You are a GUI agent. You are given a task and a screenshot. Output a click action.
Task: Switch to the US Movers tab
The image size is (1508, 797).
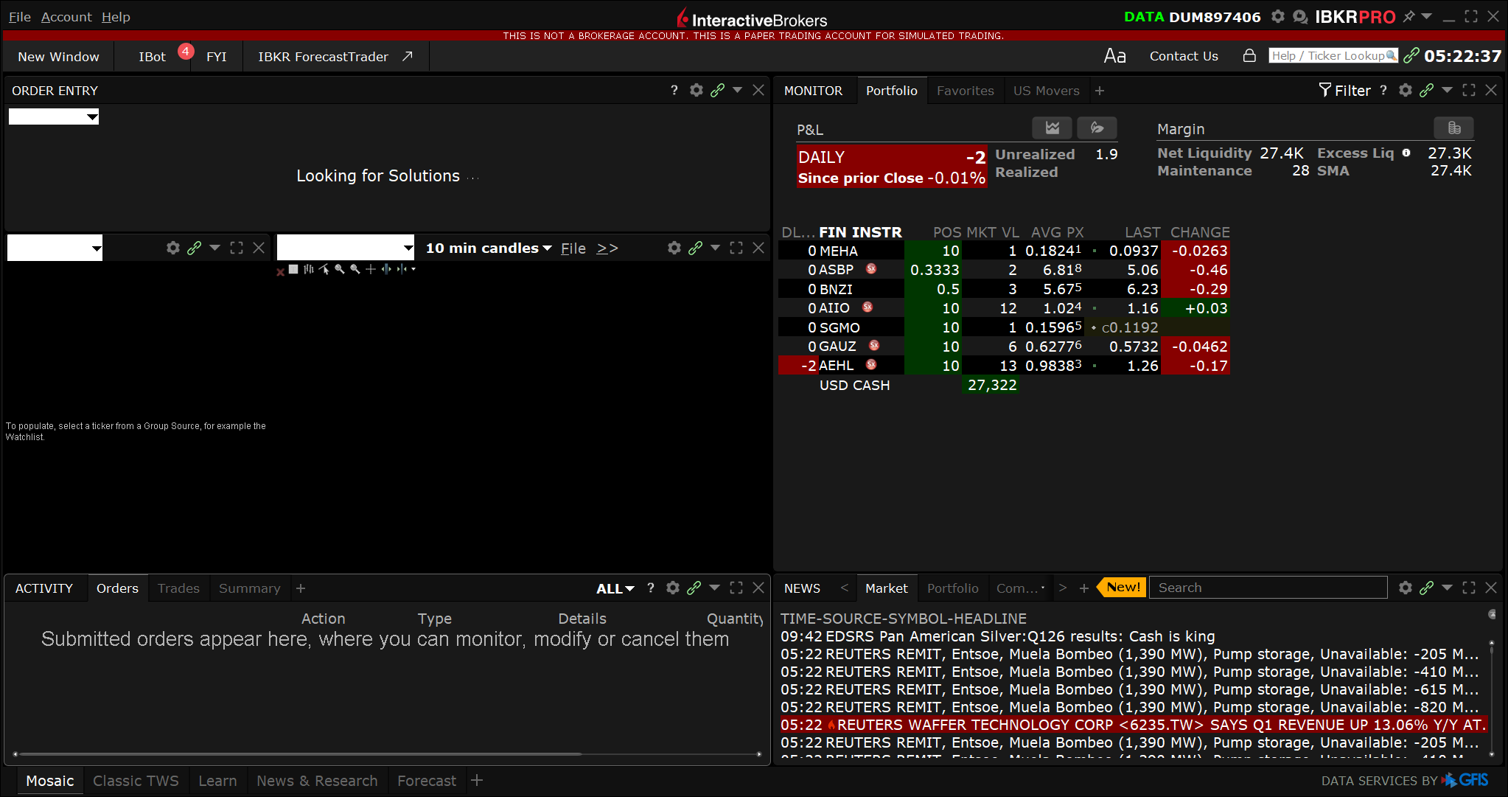[1046, 91]
